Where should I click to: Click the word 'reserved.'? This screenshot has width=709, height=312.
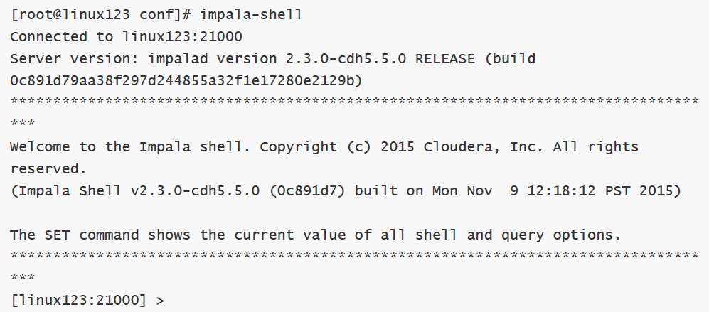click(x=48, y=169)
